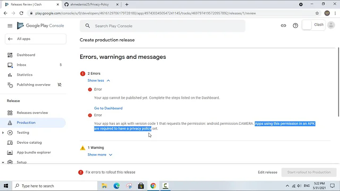
Task: Open Dashboard in the sidebar
Action: 26,55
